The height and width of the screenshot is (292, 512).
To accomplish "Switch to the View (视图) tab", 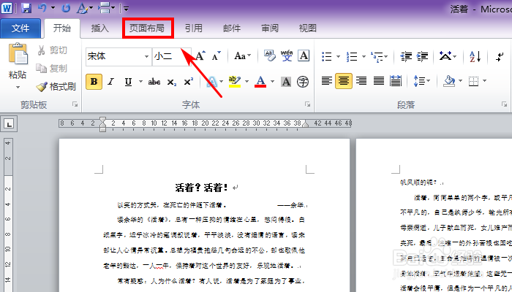I will pyautogui.click(x=308, y=28).
